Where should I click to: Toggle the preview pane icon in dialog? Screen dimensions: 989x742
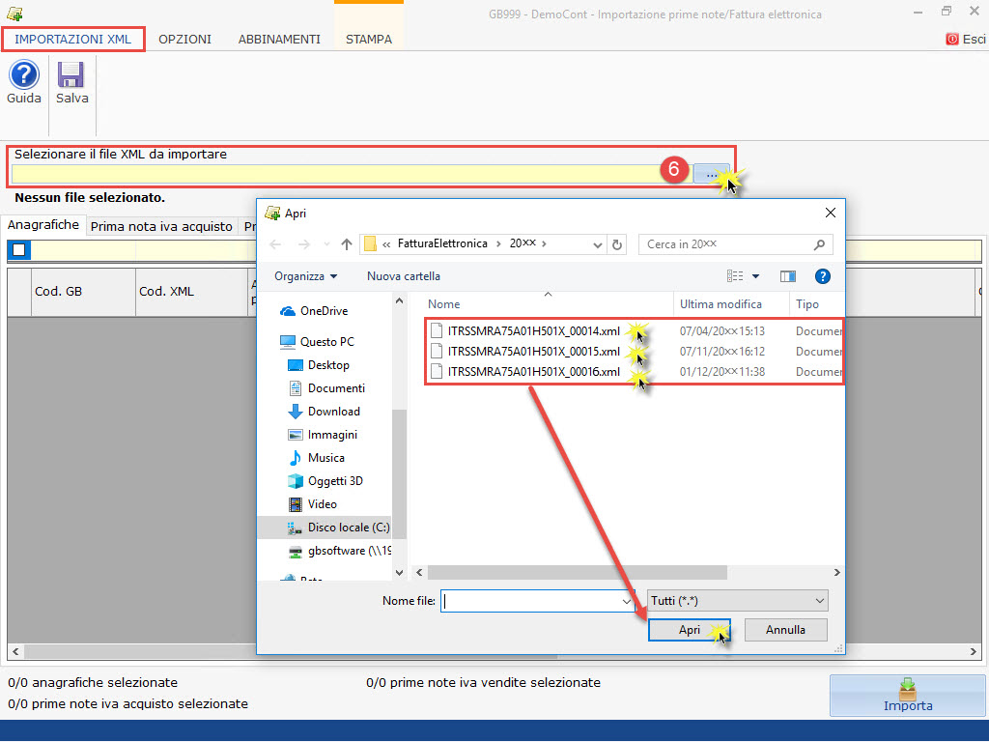tap(787, 276)
